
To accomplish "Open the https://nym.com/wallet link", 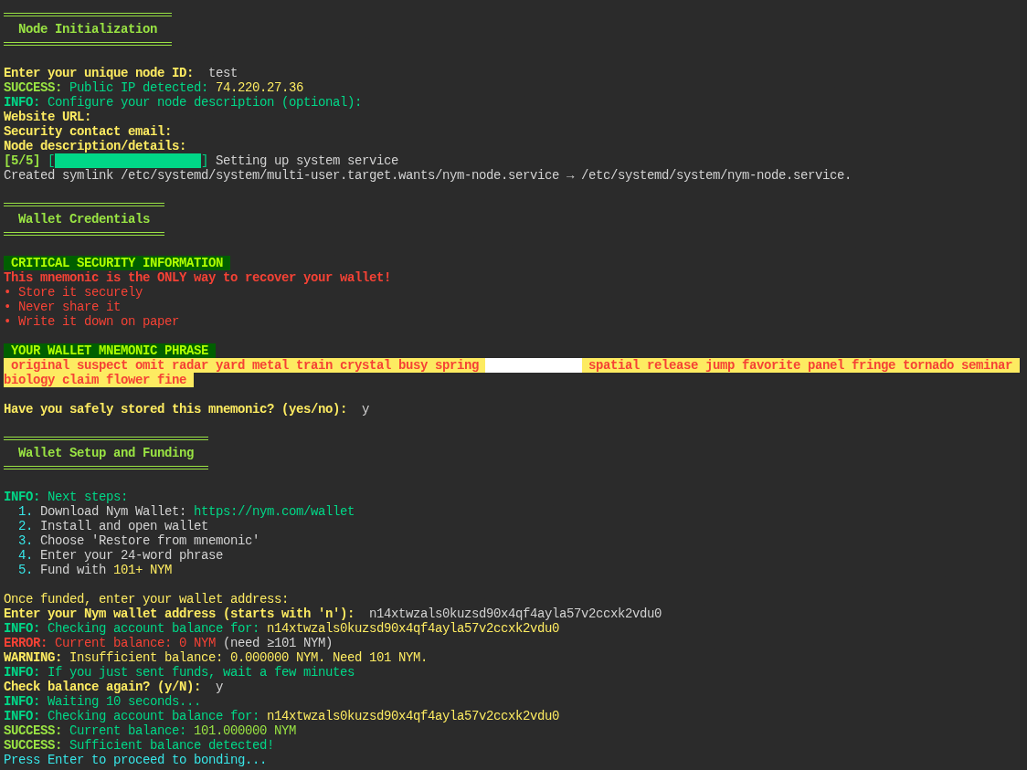I will [273, 512].
